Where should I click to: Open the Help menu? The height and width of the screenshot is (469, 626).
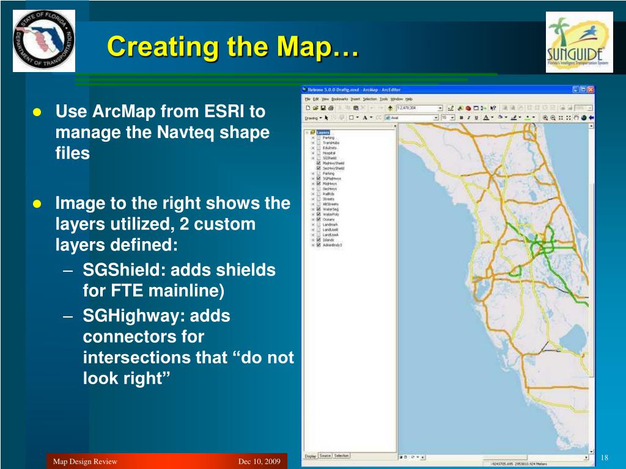(409, 99)
